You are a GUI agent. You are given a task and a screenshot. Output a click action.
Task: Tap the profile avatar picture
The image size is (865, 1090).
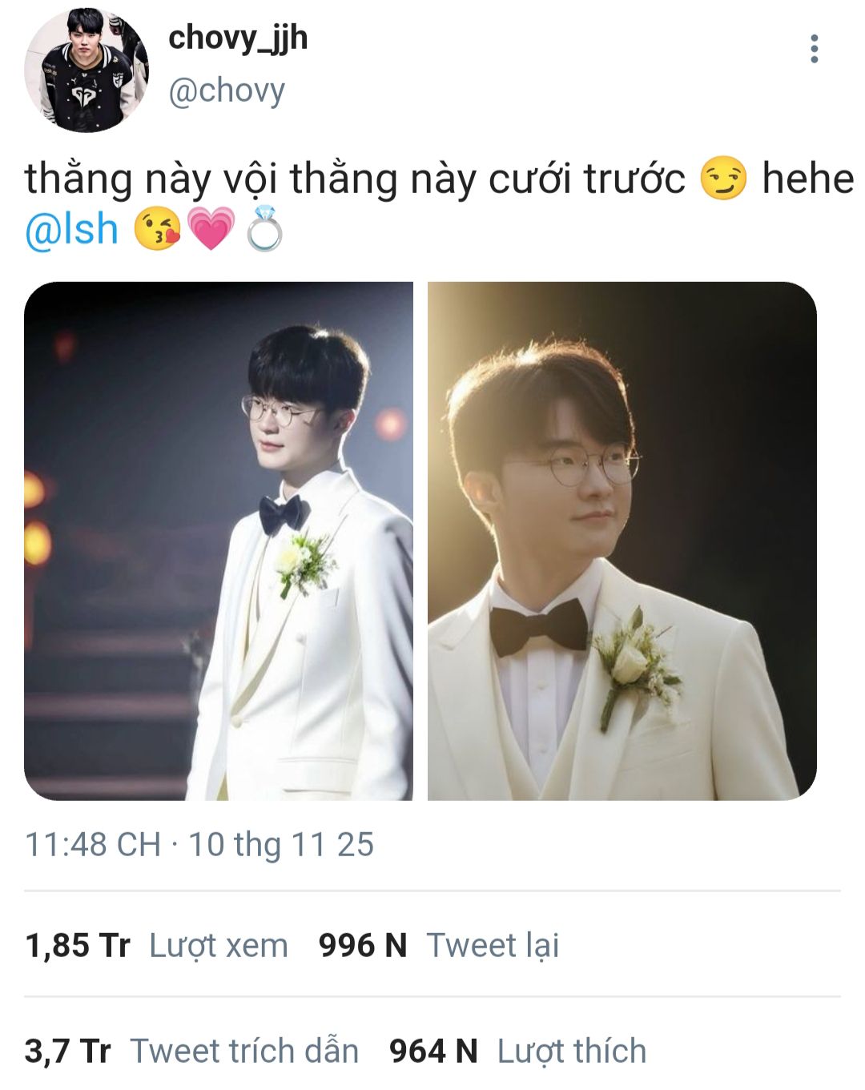(86, 70)
